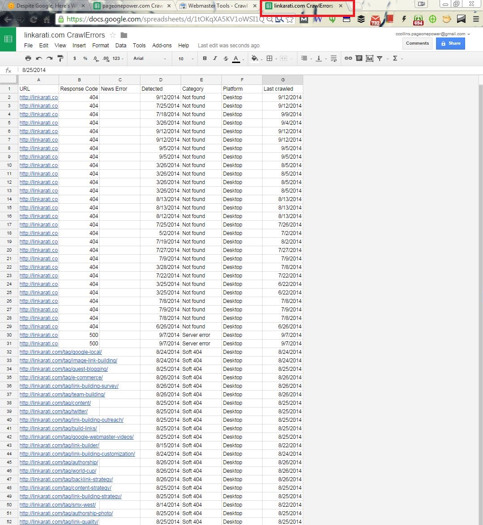Click the blue Share button
Screen dimensions: 483x525
tap(450, 43)
